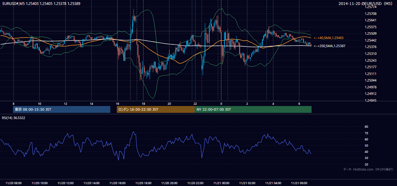Click the 11/20 08:00 bottom time label

(x=13, y=183)
